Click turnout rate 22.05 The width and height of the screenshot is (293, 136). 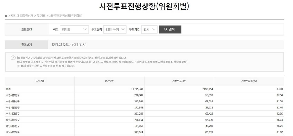(x=280, y=114)
